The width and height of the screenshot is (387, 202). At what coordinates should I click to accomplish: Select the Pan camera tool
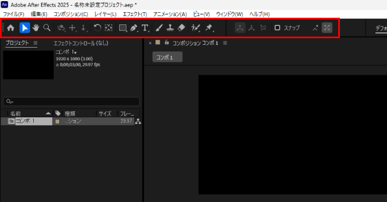point(72,28)
